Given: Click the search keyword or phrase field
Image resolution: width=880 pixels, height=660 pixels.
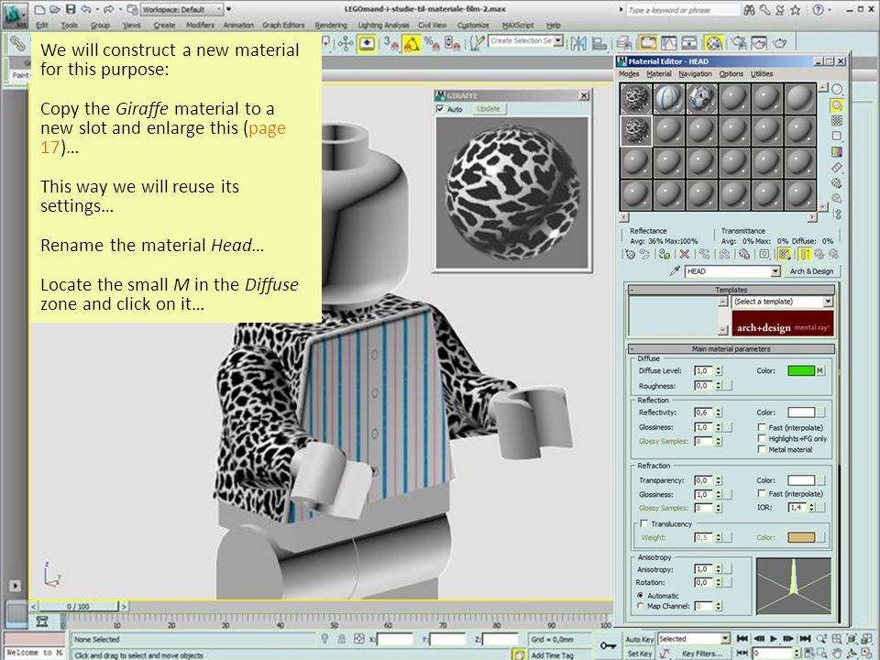Looking at the screenshot, I should pos(682,10).
